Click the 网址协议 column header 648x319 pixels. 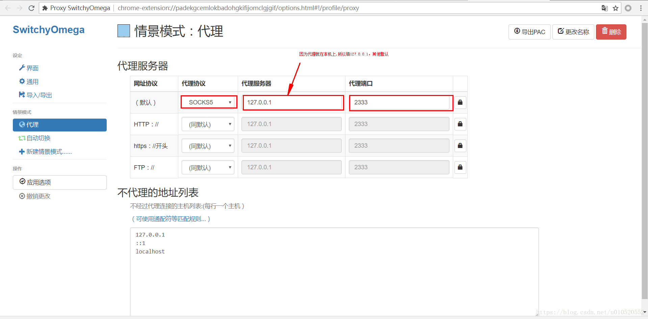[146, 83]
